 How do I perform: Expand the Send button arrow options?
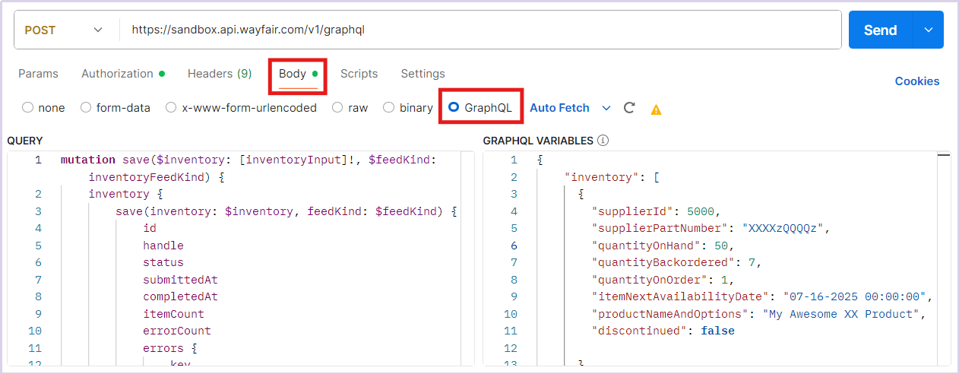pos(928,30)
